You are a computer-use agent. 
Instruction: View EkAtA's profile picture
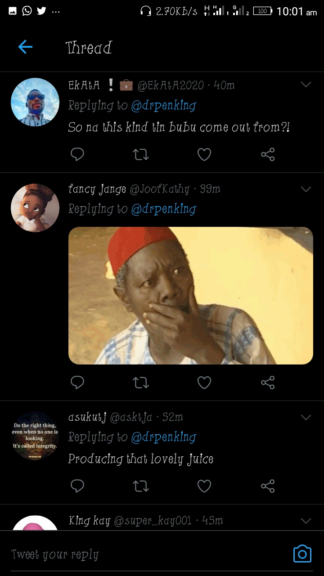pos(35,102)
